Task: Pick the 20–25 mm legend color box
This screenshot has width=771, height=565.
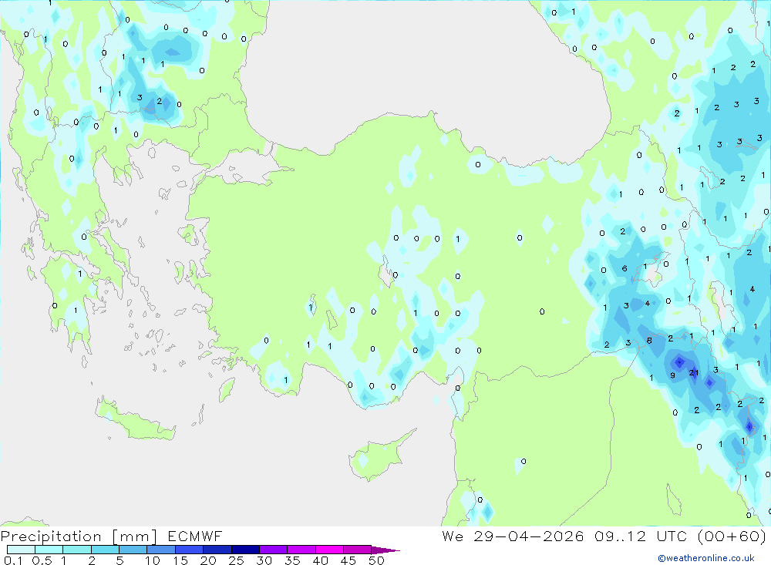Action: coord(217,550)
